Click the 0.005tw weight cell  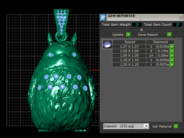click(163, 60)
